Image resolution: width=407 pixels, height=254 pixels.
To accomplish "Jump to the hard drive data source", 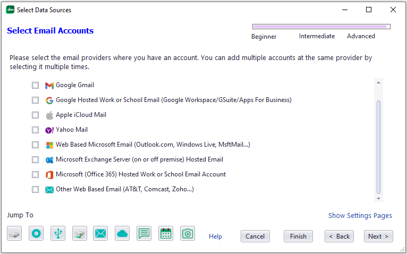I will pyautogui.click(x=14, y=233).
